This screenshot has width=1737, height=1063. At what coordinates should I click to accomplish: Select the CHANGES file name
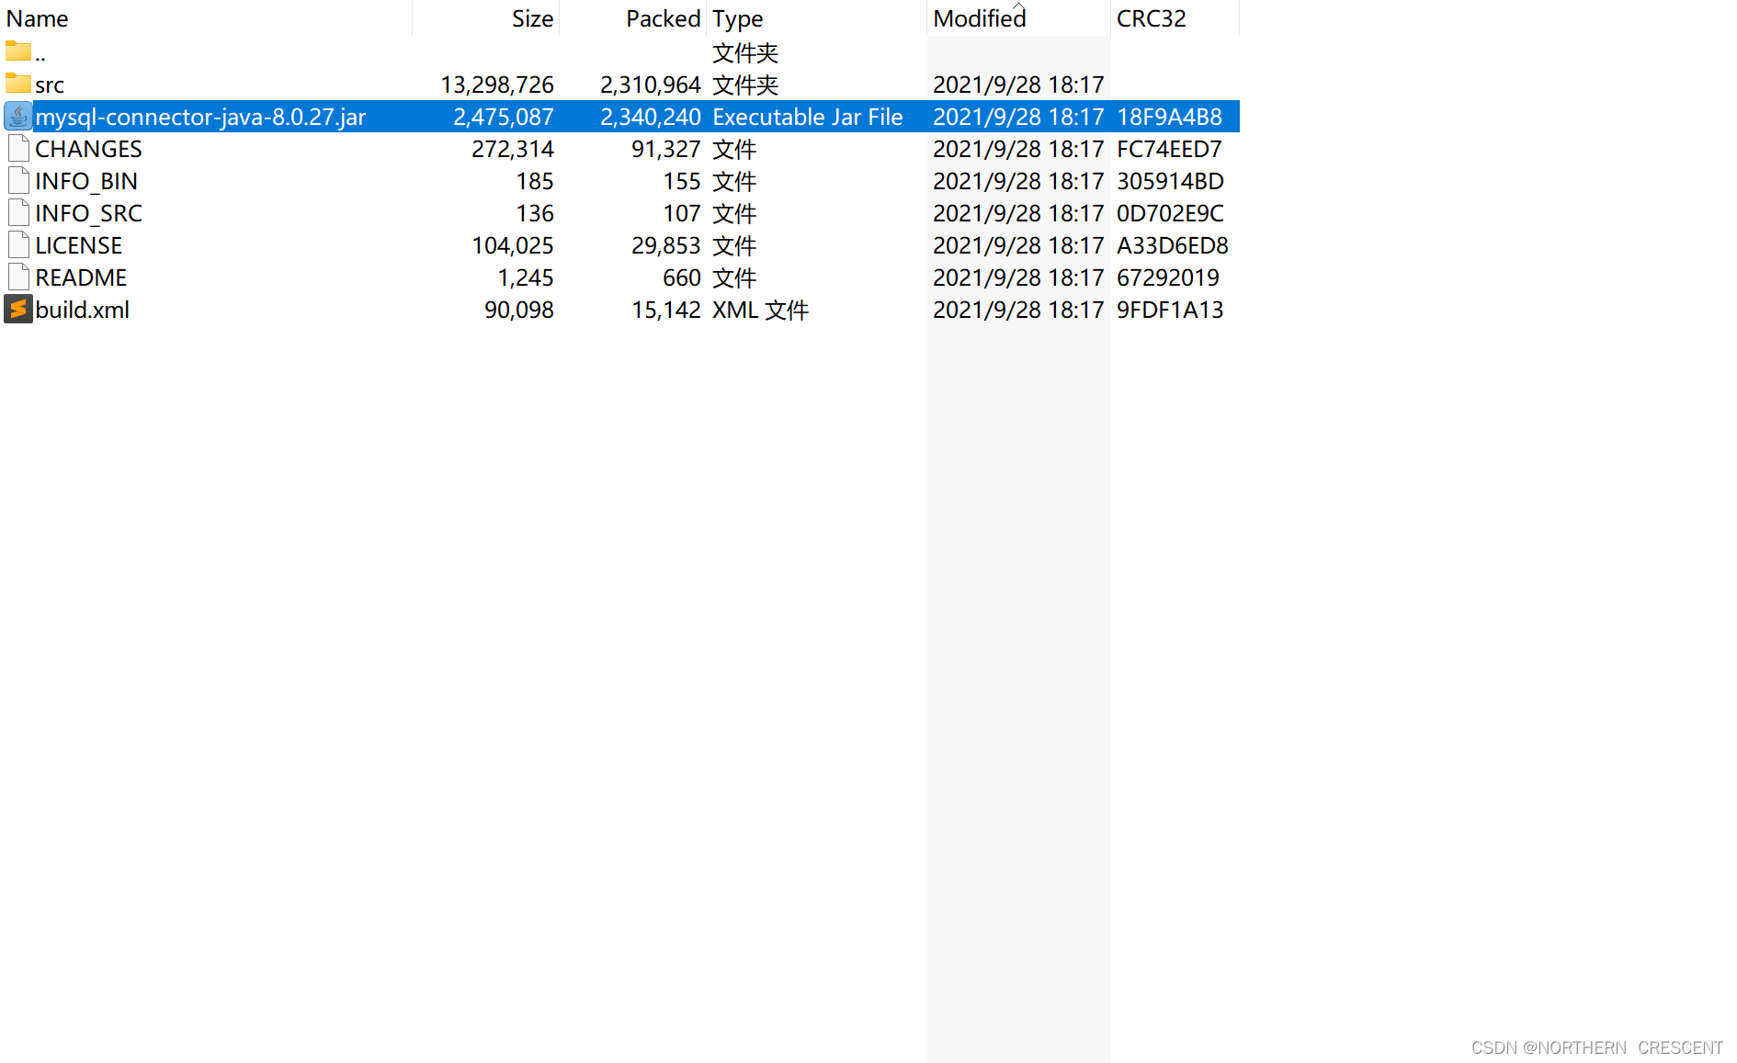tap(88, 149)
